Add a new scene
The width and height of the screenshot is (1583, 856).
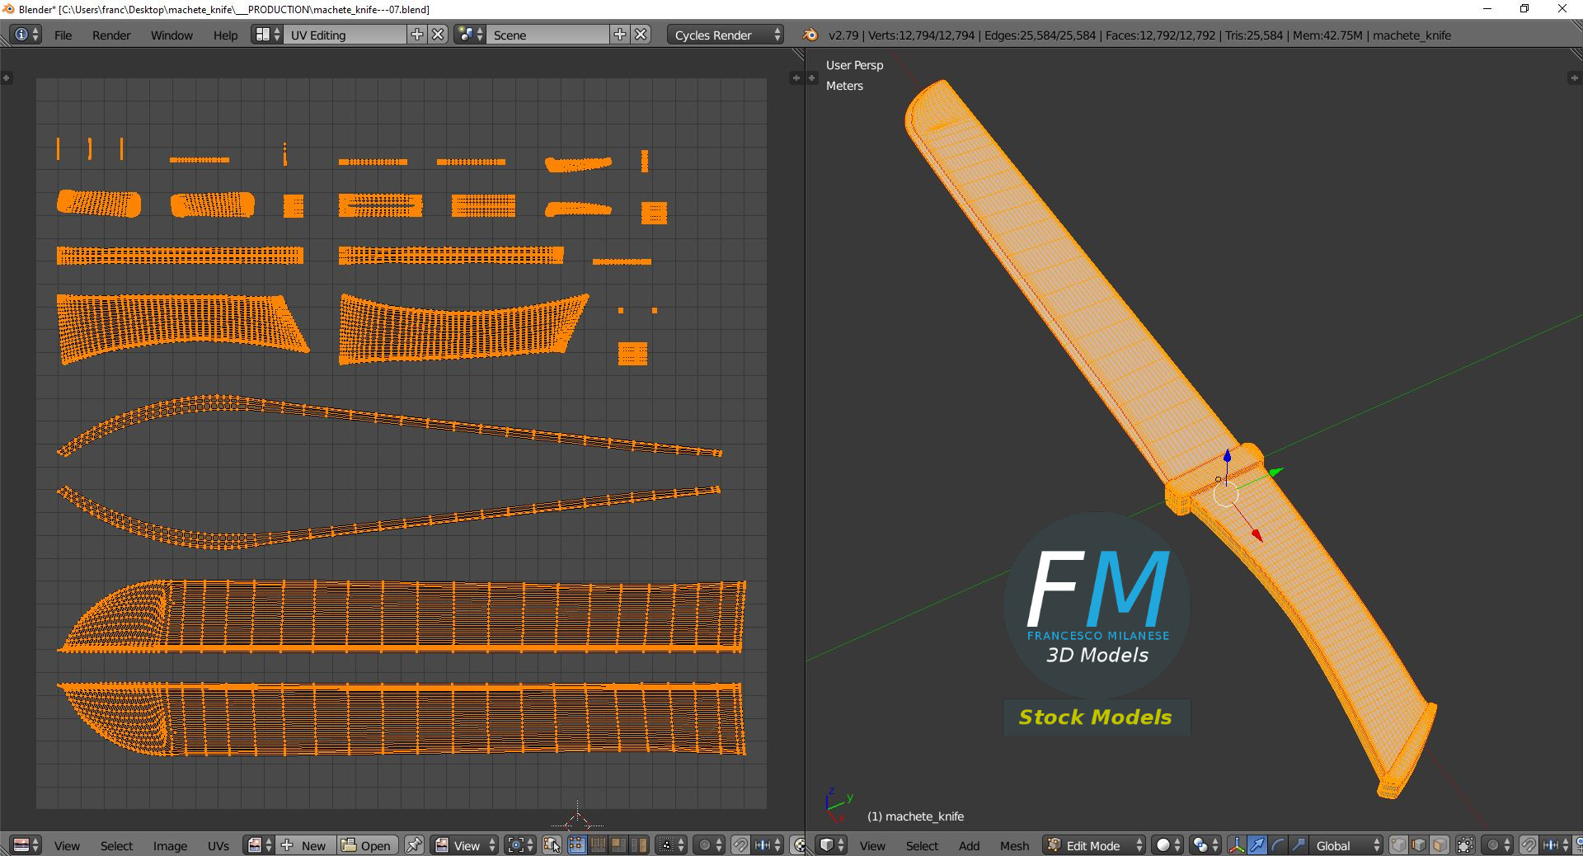(620, 35)
